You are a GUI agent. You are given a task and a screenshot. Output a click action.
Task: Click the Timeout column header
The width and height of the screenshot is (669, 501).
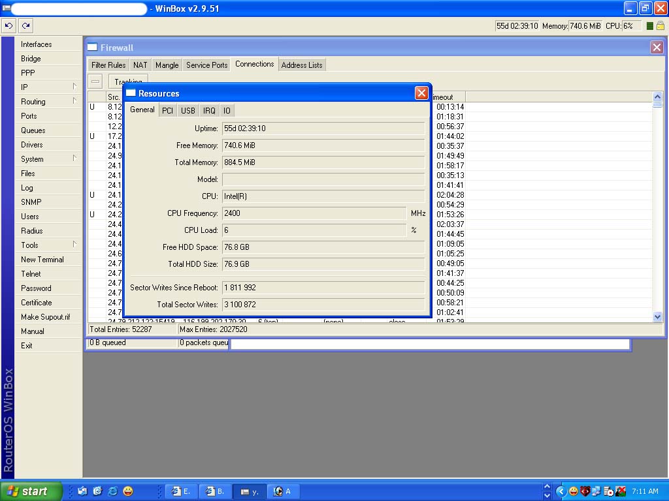(x=448, y=97)
